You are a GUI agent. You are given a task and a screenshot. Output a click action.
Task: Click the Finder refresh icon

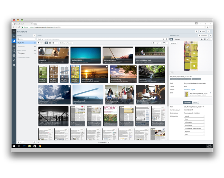(x=34, y=142)
